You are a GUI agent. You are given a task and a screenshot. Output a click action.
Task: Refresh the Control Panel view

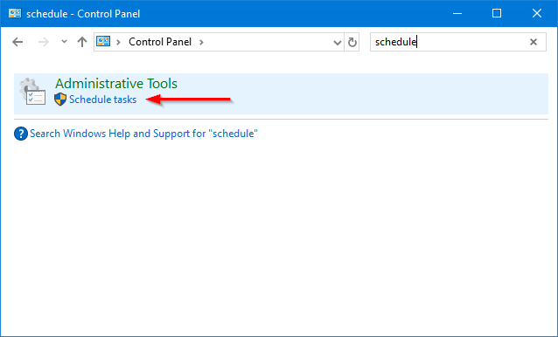(x=352, y=42)
